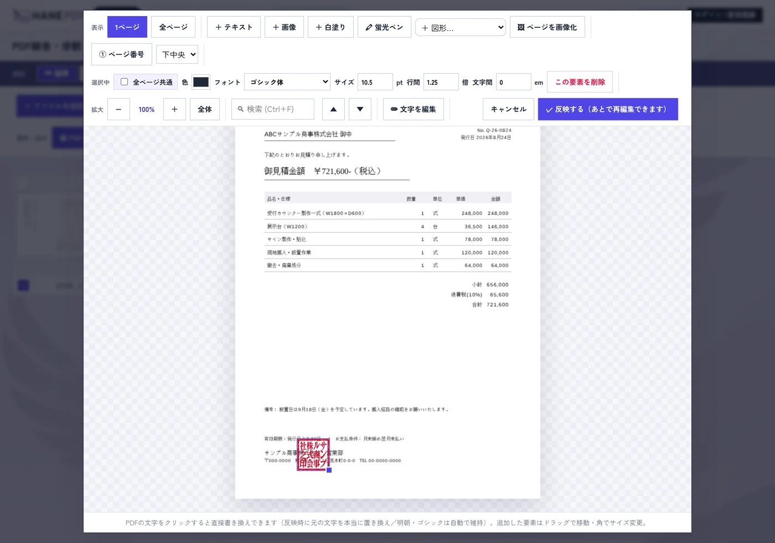Open the dark text color swatch
Image resolution: width=775 pixels, height=543 pixels.
coord(201,82)
